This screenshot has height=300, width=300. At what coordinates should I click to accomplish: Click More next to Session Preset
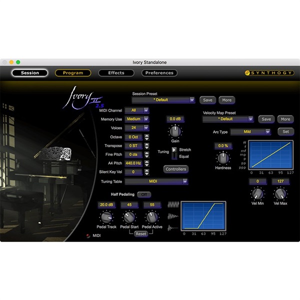tap(226, 100)
